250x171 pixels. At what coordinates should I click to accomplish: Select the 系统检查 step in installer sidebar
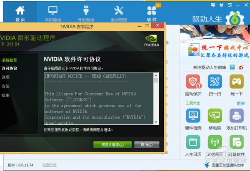point(9,60)
